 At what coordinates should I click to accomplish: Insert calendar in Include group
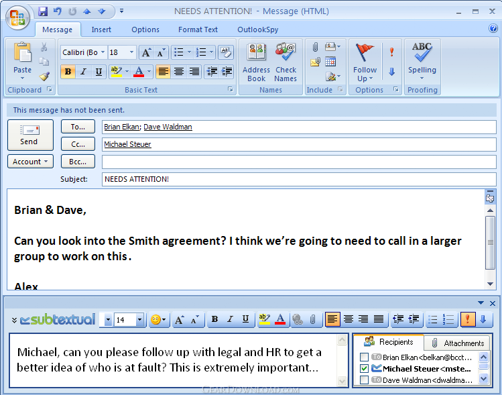[x=330, y=61]
